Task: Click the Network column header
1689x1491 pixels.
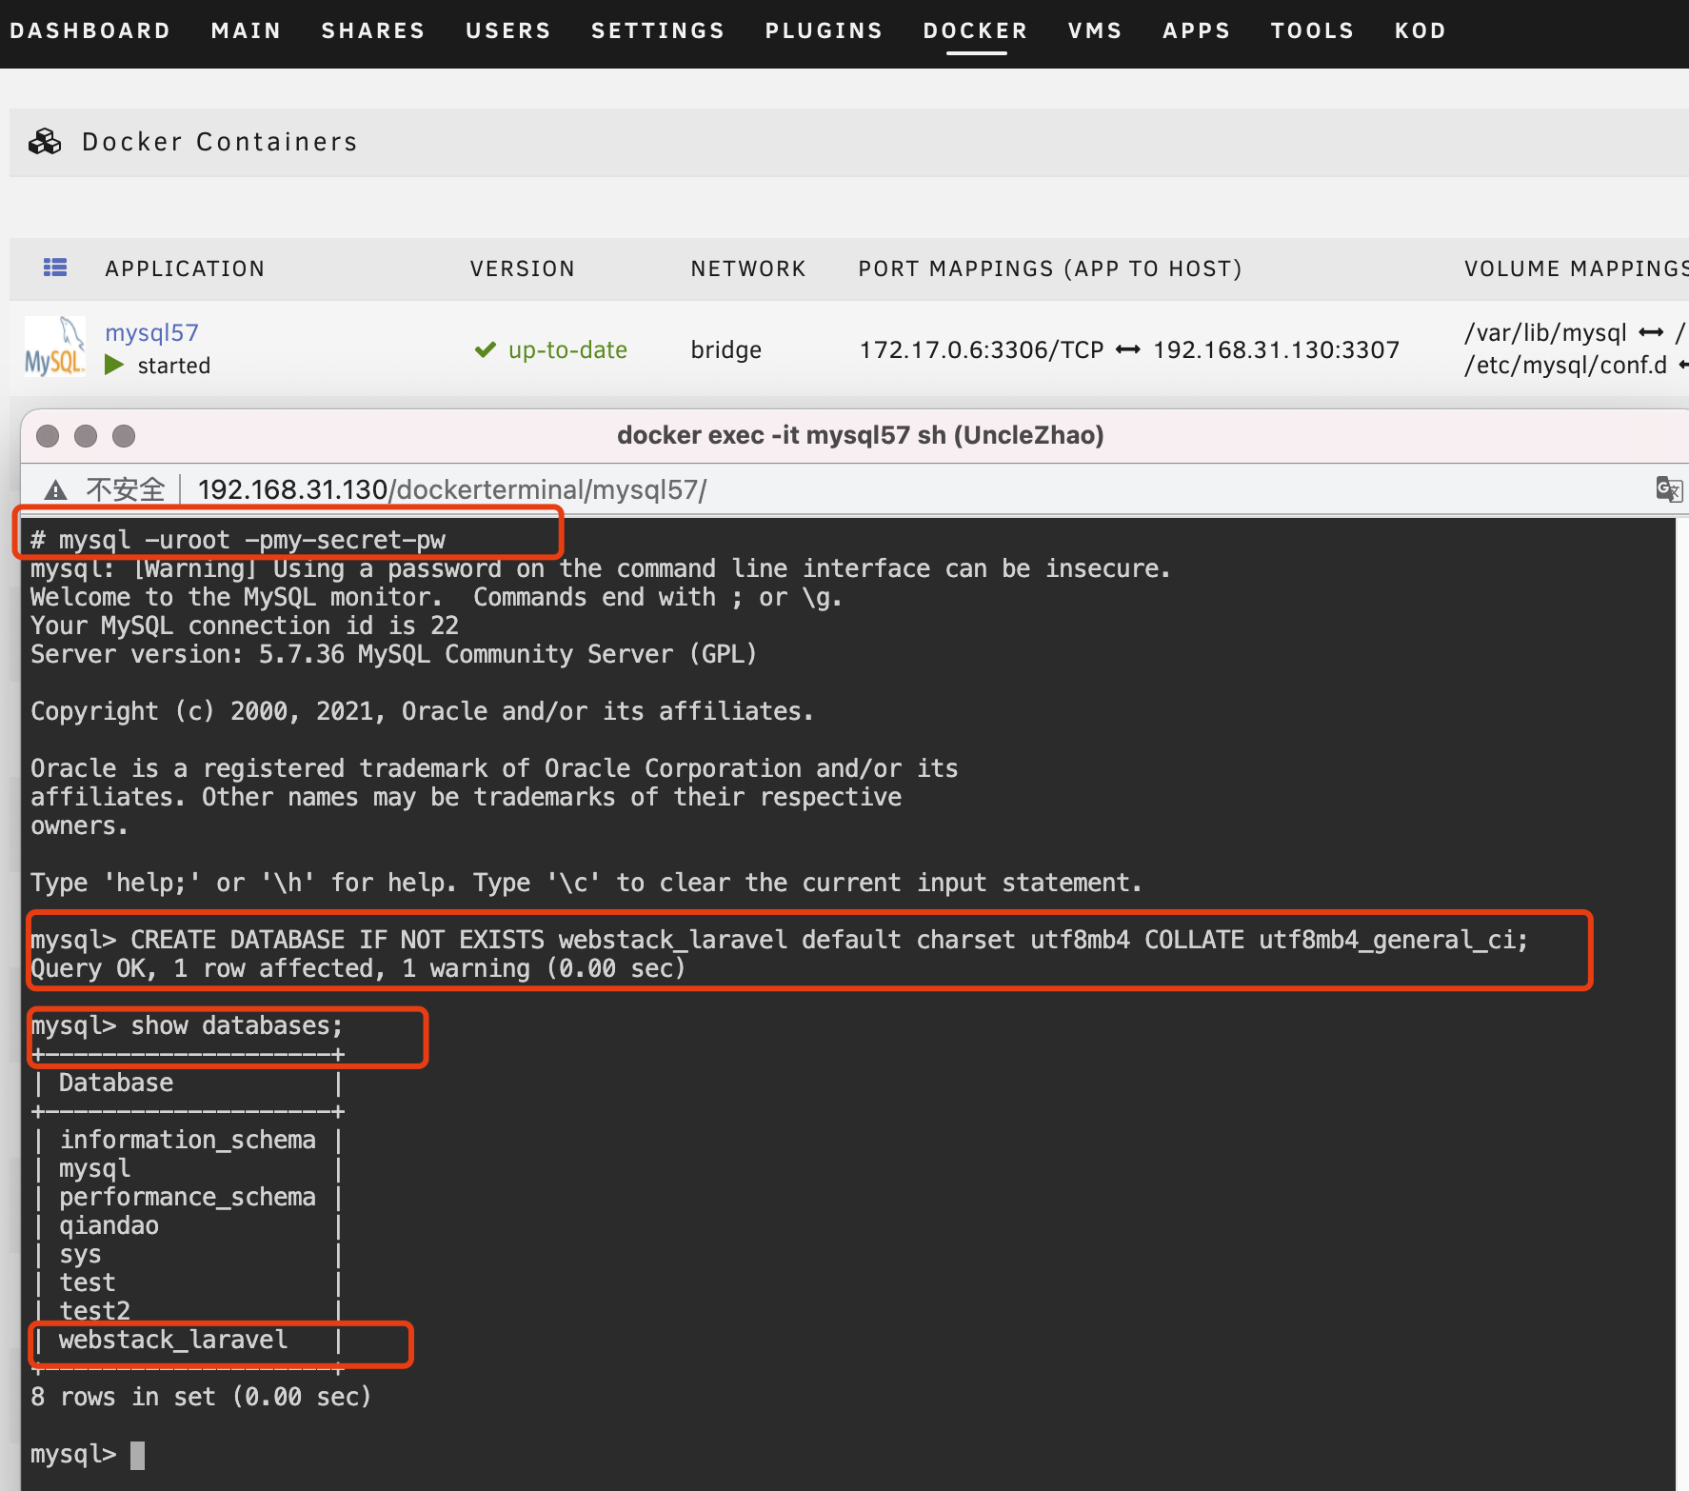Action: (x=748, y=268)
